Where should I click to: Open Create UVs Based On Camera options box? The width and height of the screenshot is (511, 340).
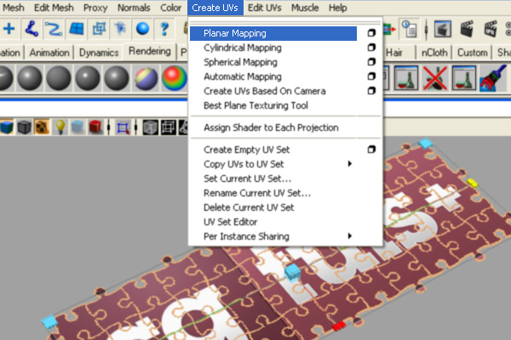(371, 91)
